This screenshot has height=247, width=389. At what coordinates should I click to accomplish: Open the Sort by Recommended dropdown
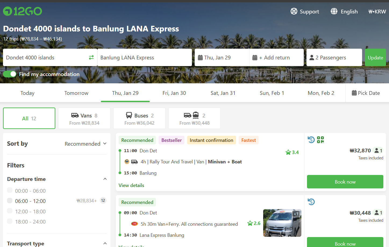pyautogui.click(x=85, y=144)
